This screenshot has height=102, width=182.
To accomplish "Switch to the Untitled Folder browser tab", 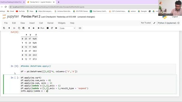I will click(12, 2).
